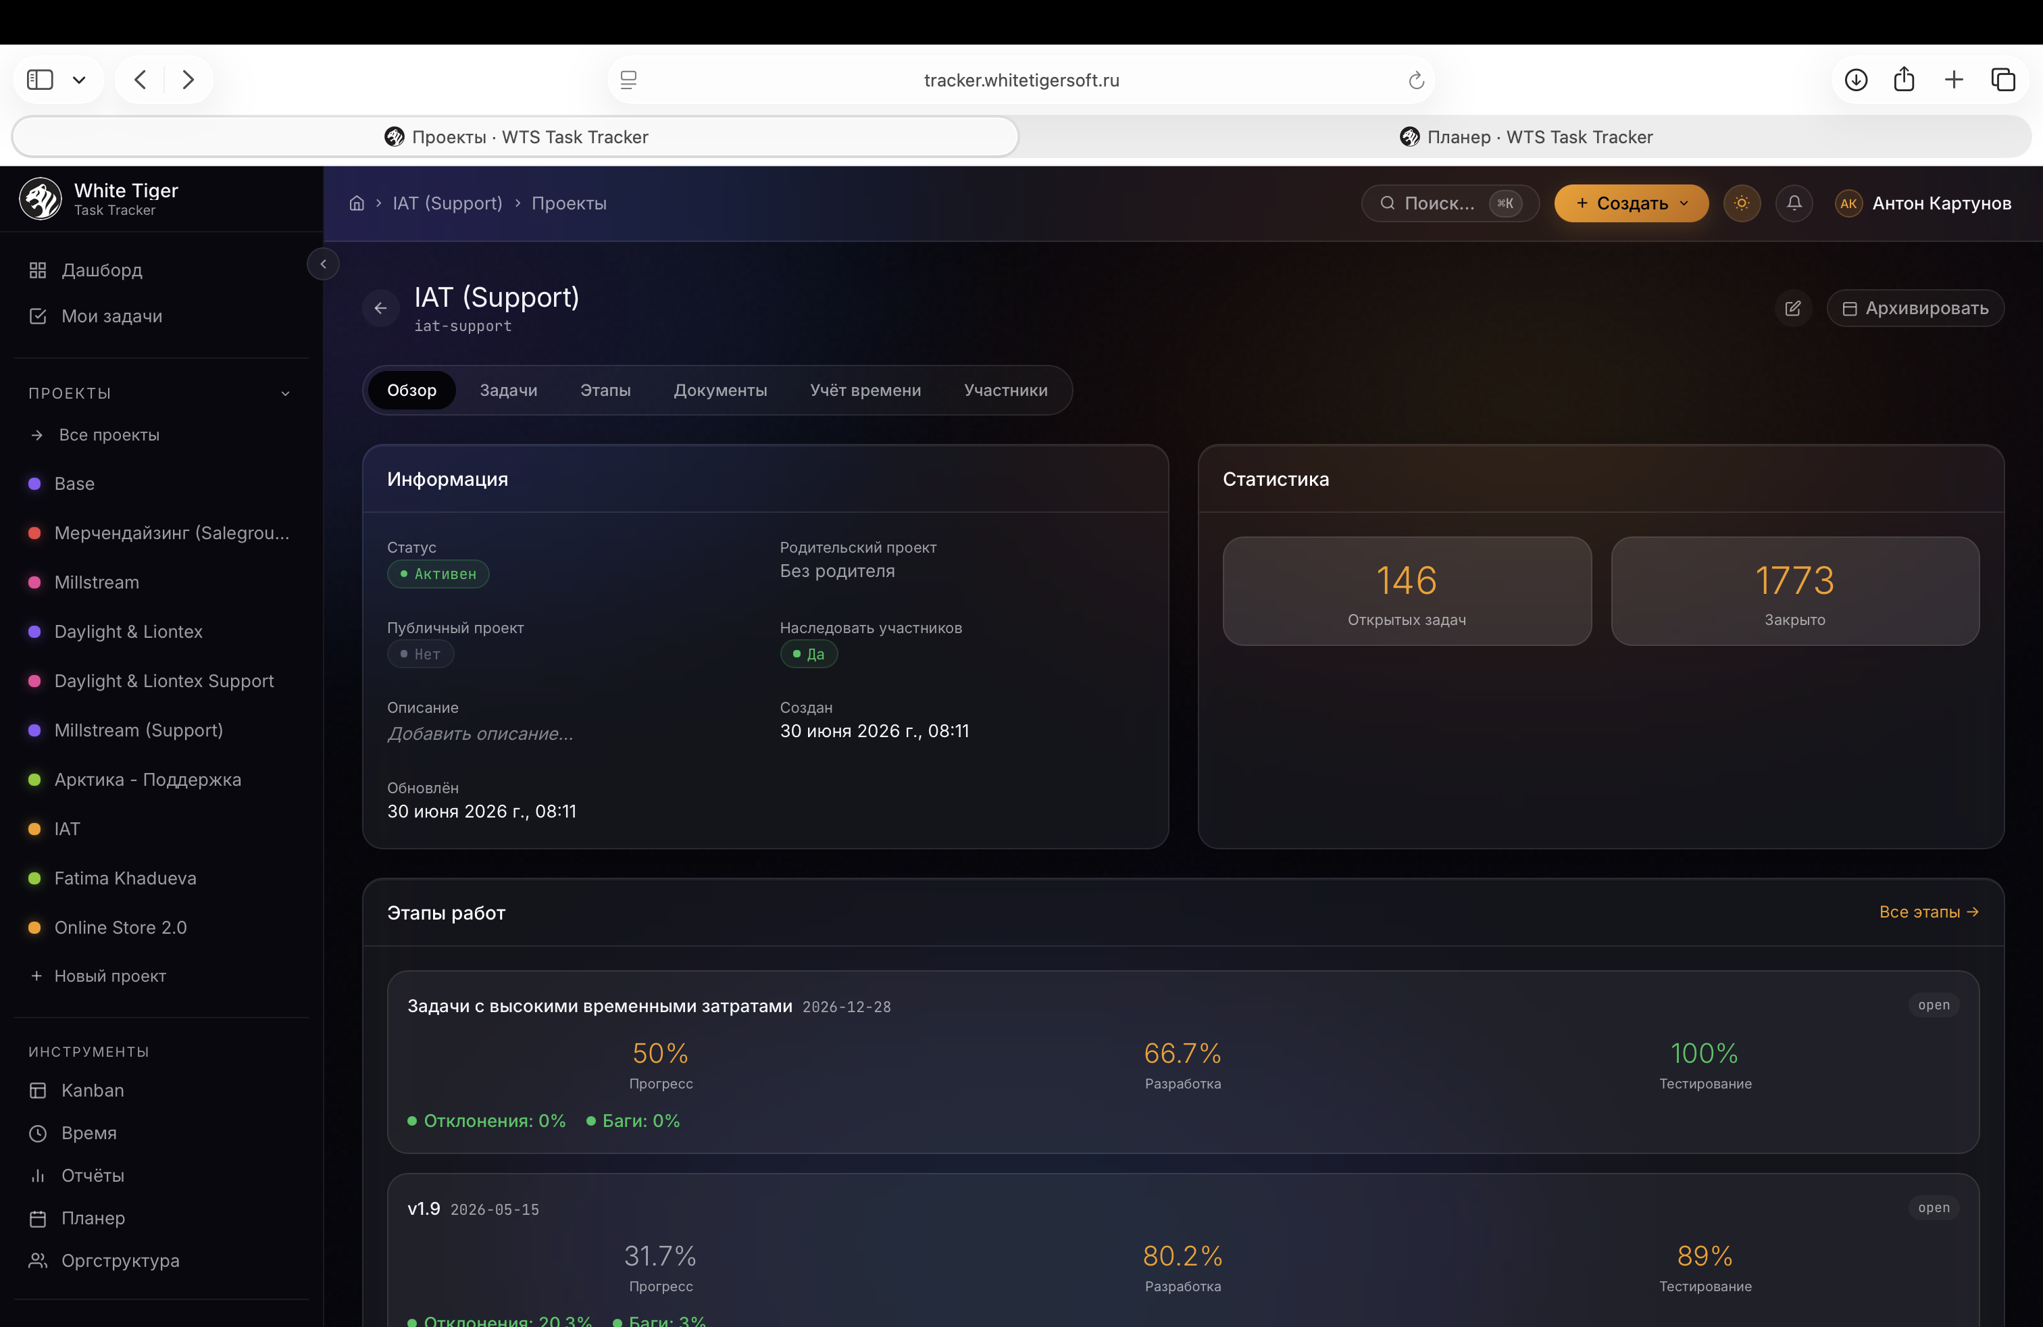This screenshot has height=1327, width=2043.
Task: Switch to the Участники tab
Action: coord(1005,391)
